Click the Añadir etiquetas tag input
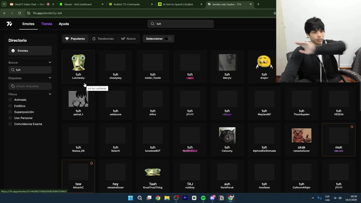 point(30,86)
